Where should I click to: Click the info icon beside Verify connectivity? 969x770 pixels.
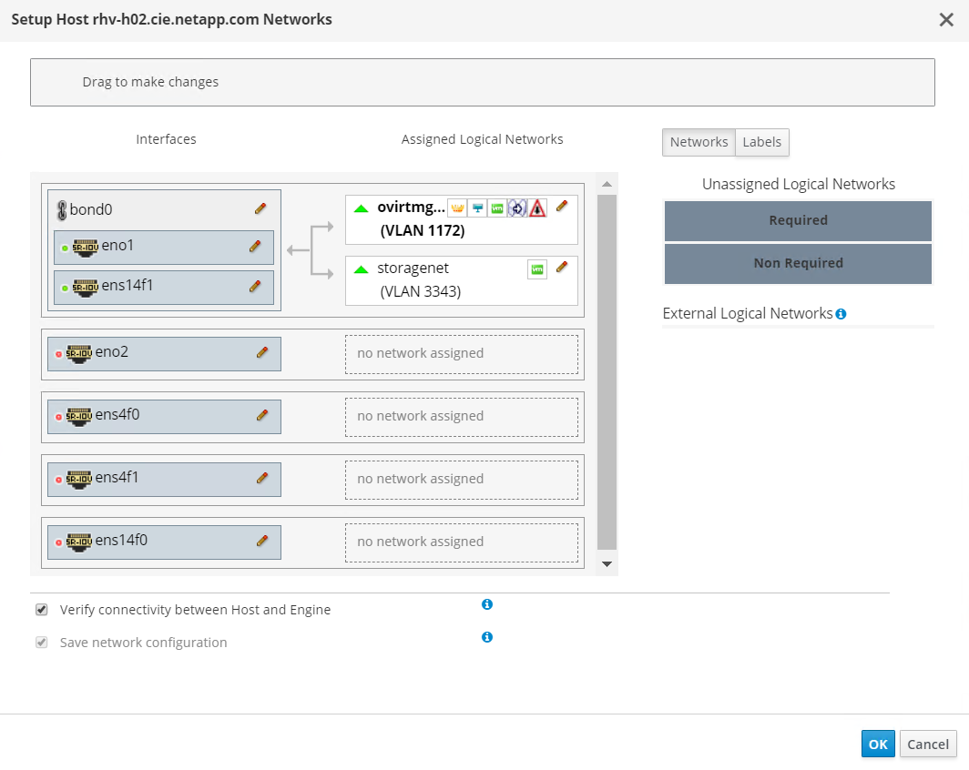coord(487,604)
